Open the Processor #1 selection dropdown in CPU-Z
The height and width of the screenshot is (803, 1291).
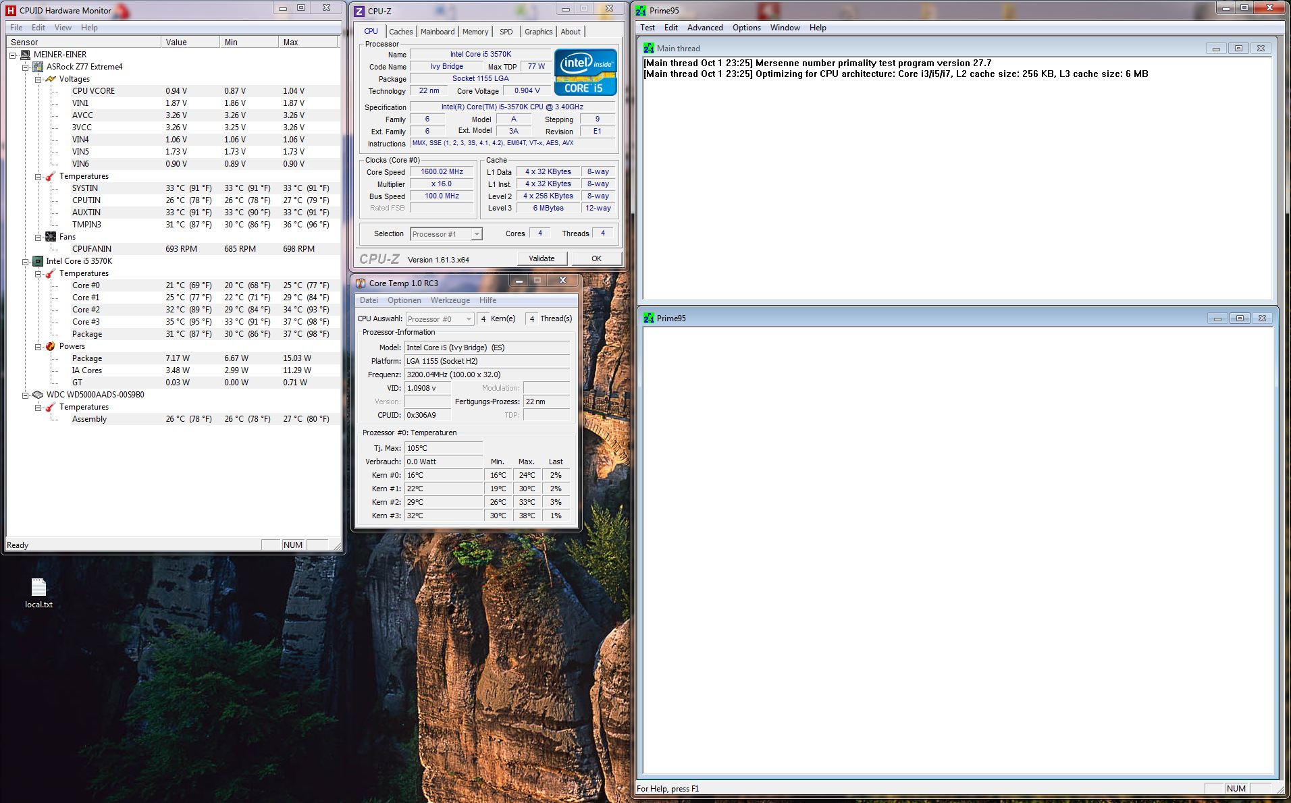click(446, 234)
